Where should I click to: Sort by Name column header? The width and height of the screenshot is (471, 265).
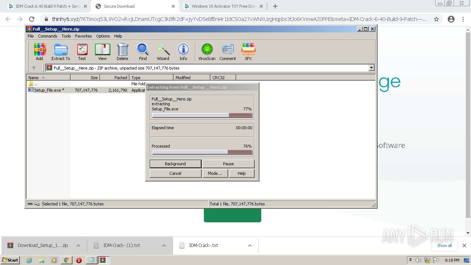tap(48, 77)
